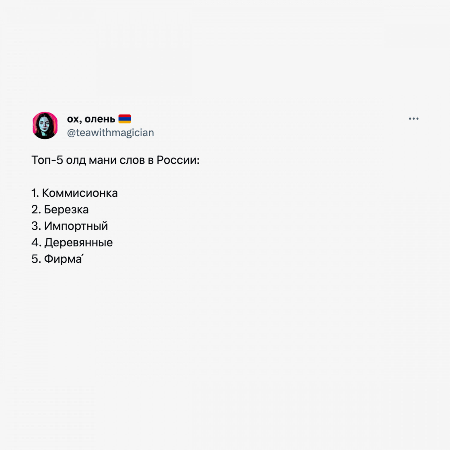450x450 pixels.
Task: Click the list number "4."
Action: point(36,243)
